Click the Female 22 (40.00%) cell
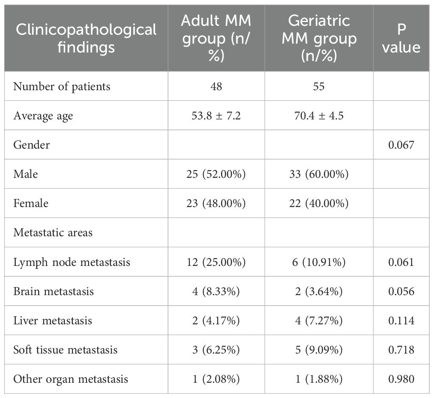Screen dimensions: 434x398 pyautogui.click(x=319, y=203)
